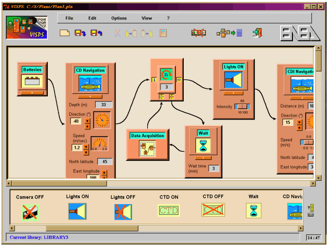Image resolution: width=329 pixels, height=246 pixels.
Task: Open the File menu
Action: tap(69, 18)
